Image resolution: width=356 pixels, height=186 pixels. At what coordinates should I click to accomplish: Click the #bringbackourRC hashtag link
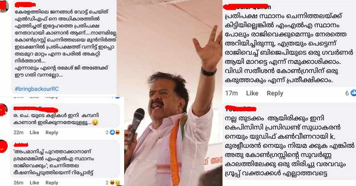point(37,89)
